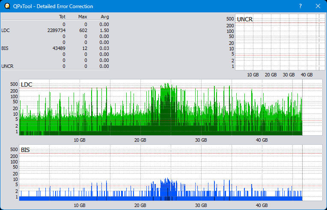The image size is (327, 210).
Task: Click the '50' y-axis label of BIS chart
Action: tap(15, 167)
